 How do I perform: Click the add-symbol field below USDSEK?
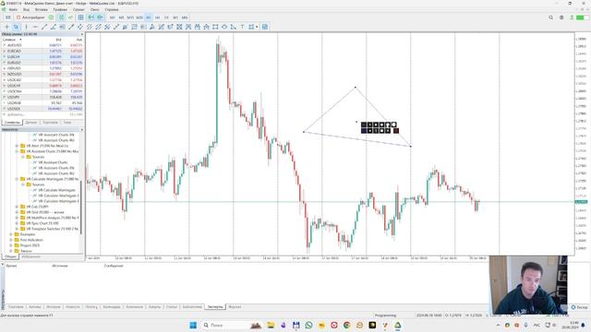42,114
